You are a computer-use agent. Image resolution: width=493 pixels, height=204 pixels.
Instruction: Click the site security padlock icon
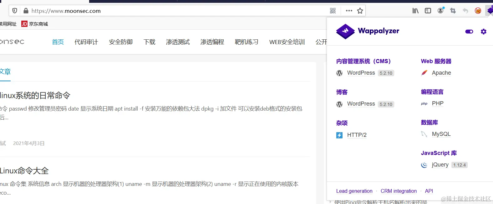pyautogui.click(x=26, y=11)
